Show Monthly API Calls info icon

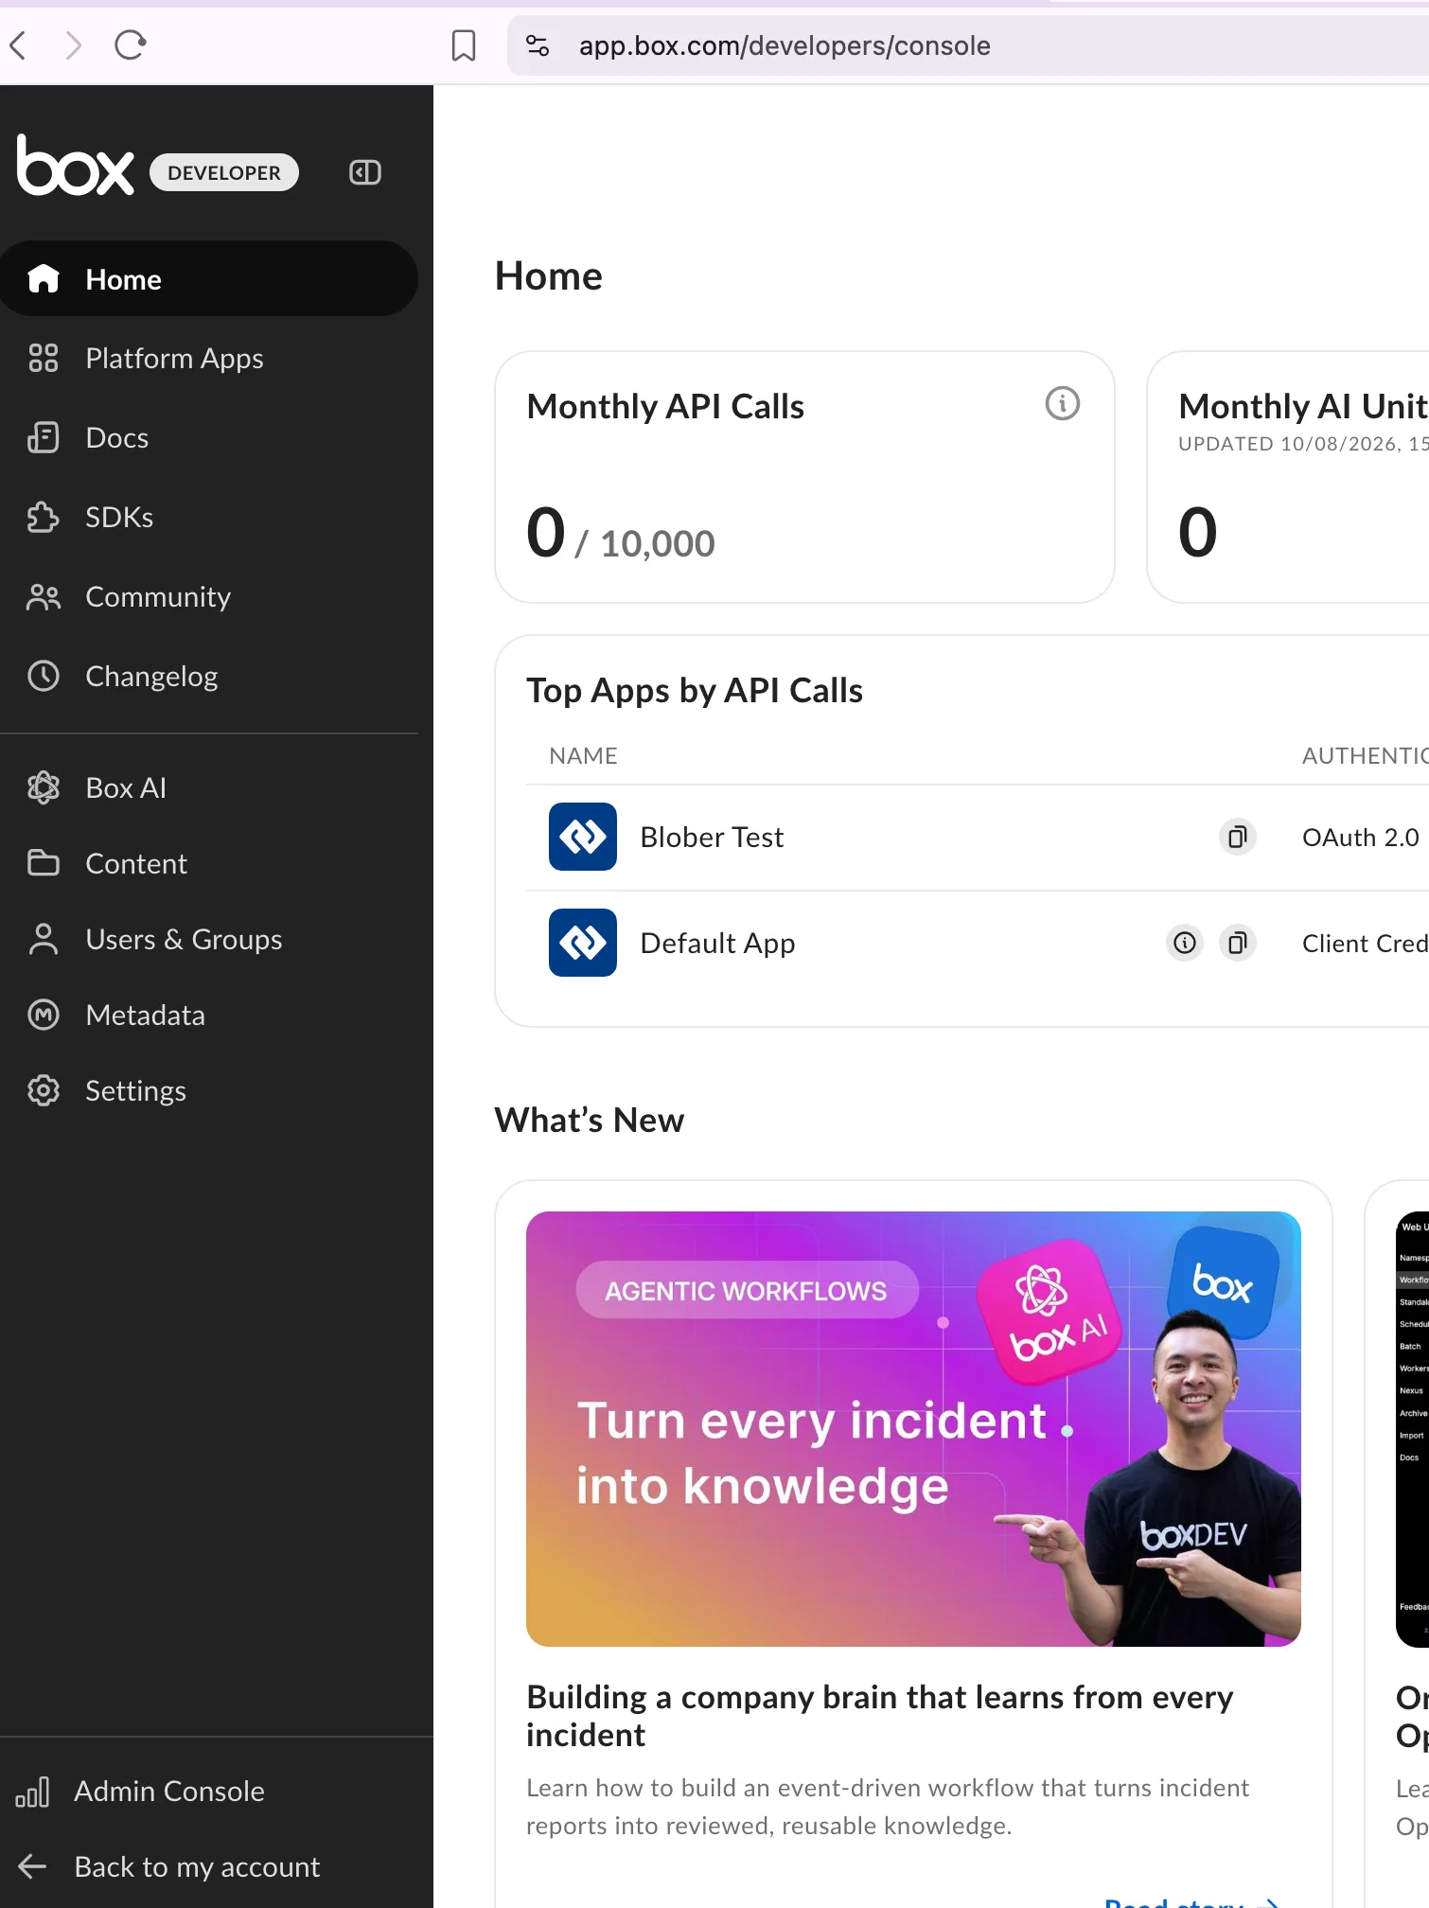pyautogui.click(x=1062, y=404)
